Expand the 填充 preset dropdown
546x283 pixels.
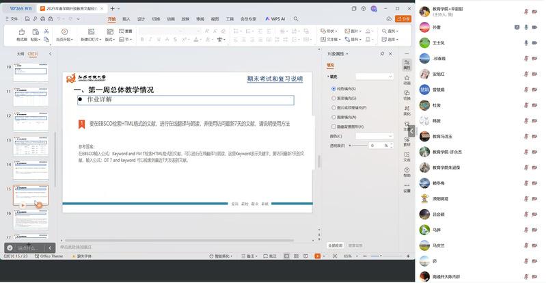coord(374,77)
